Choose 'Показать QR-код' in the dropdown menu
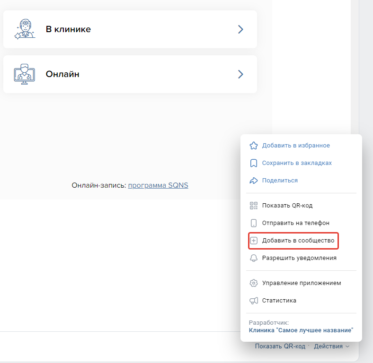Viewport: 373px width, 363px height. pos(287,206)
